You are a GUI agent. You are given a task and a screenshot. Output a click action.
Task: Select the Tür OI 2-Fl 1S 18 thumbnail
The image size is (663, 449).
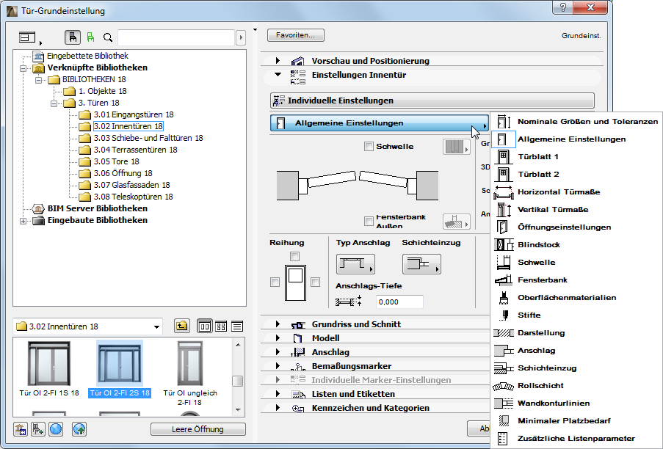coord(48,365)
